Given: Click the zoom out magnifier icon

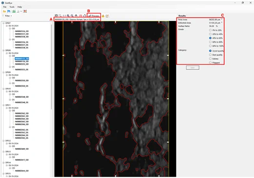Looking at the screenshot, I should (x=72, y=16).
